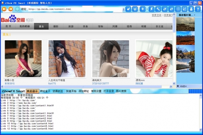Click the lightning bolt toolbar icon

[151, 9]
